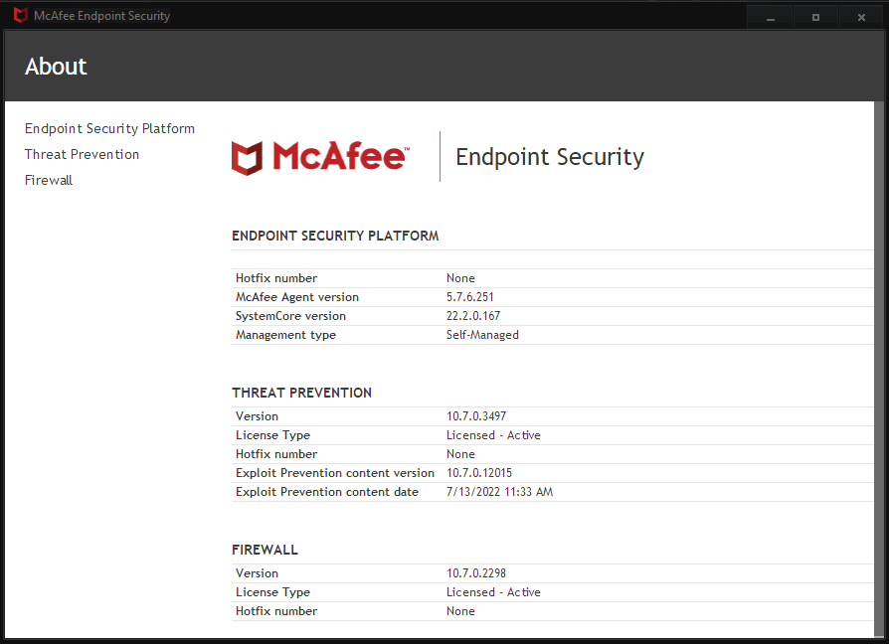Select the Threat Prevention version 10.7.0.3497
This screenshot has width=889, height=644.
476,416
